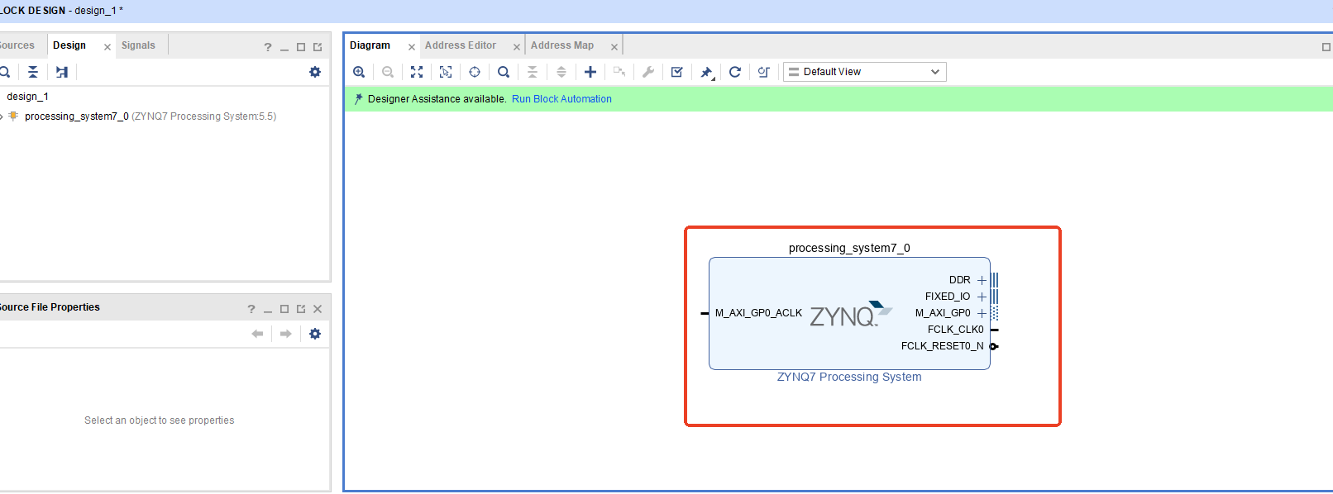Viewport: 1333px width, 494px height.
Task: Minimize the Source File Properties panel
Action: click(268, 310)
